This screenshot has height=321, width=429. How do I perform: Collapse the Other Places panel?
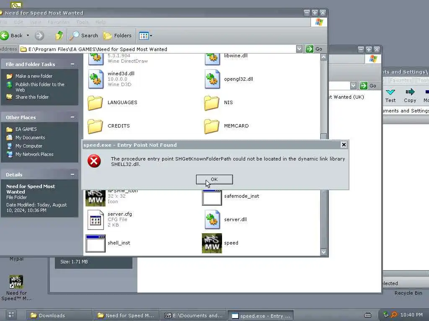tap(72, 117)
